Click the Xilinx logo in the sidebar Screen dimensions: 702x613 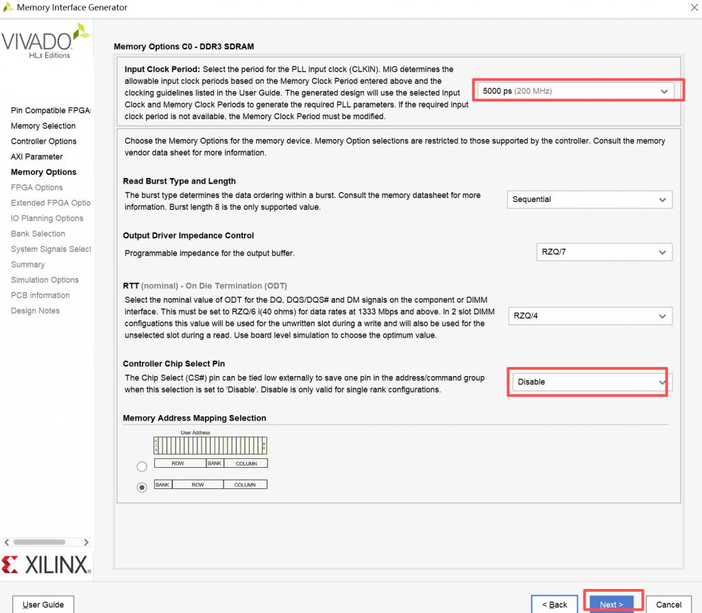click(46, 565)
